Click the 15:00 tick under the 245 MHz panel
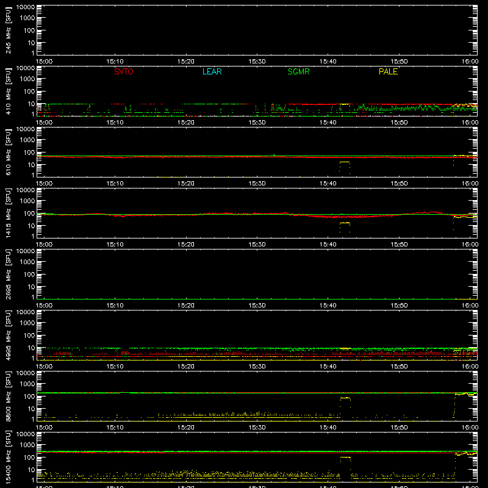 click(x=44, y=62)
